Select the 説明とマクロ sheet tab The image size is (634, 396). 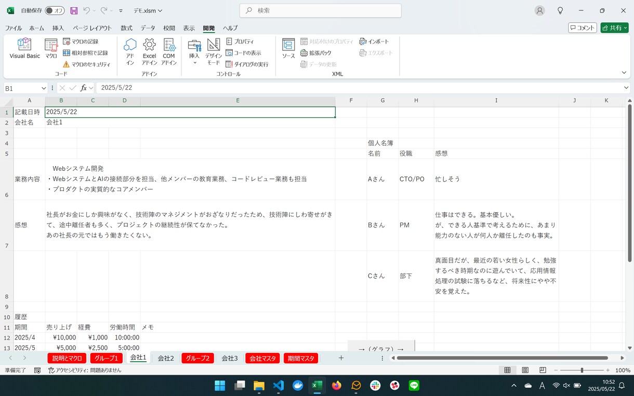[67, 358]
